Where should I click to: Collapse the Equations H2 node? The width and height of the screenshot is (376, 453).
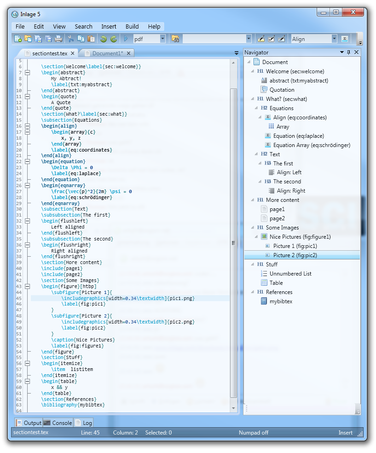(x=256, y=108)
